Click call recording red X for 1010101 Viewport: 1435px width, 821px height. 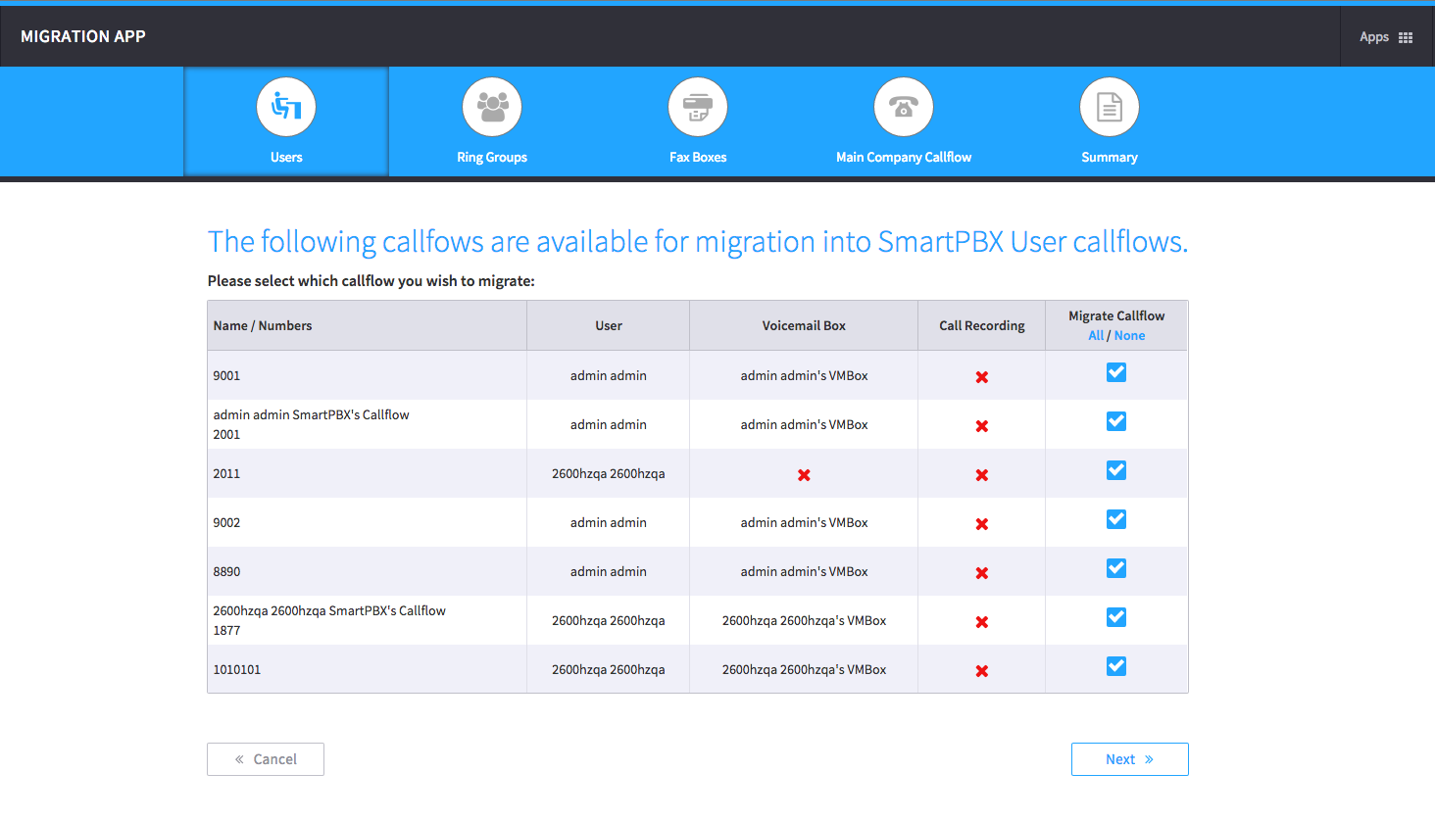[x=981, y=671]
